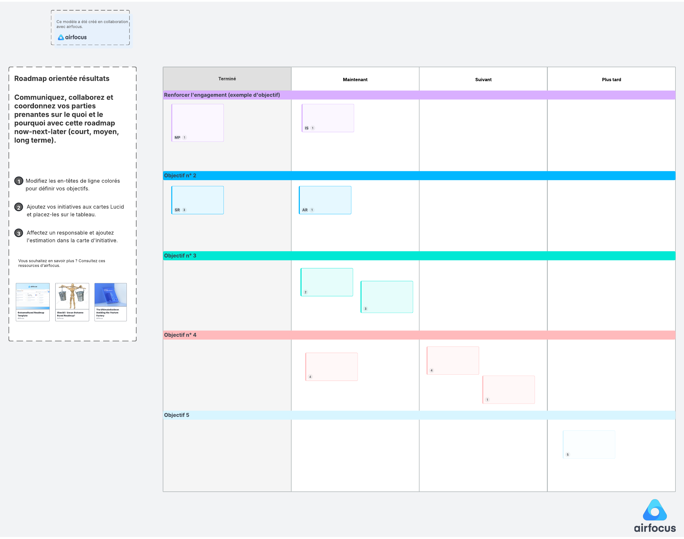684x539 pixels.
Task: Click the MP assignee badge on the purple card
Action: (x=177, y=138)
